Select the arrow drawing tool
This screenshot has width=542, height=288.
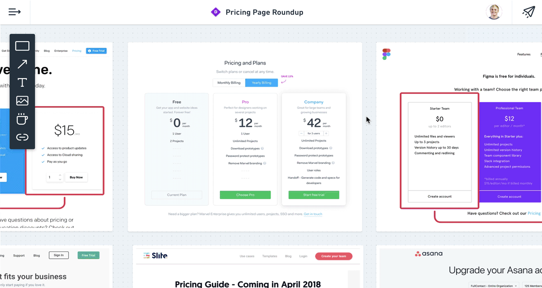tap(22, 64)
